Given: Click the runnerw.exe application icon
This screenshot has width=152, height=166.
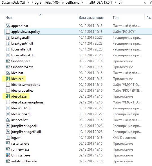Looking at the screenshot, I should coord(8,149).
